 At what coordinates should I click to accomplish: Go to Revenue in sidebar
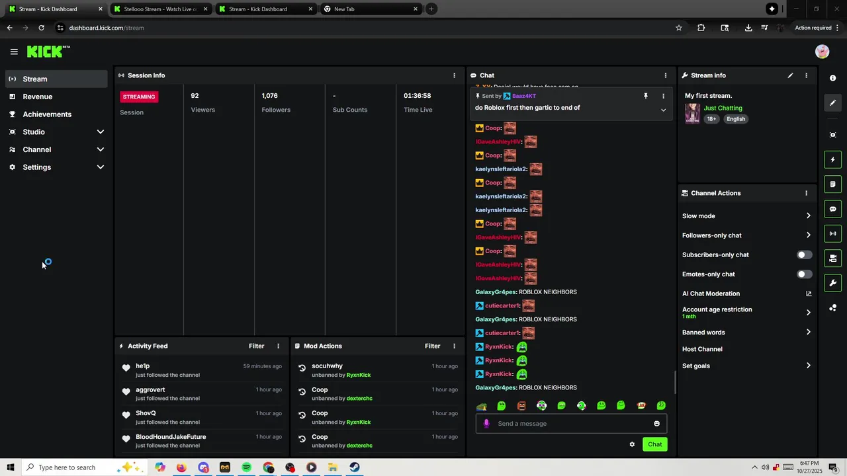click(x=56, y=97)
